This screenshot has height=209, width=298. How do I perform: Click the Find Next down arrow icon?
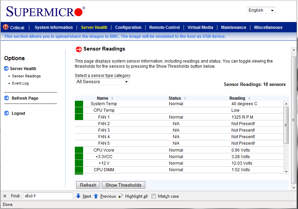point(78,196)
